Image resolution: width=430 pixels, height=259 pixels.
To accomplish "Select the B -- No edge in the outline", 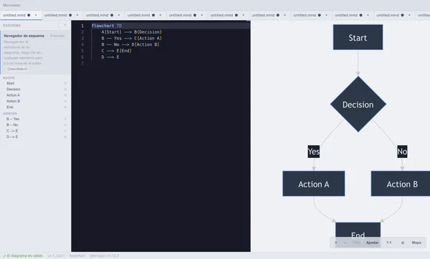I will click(35, 124).
